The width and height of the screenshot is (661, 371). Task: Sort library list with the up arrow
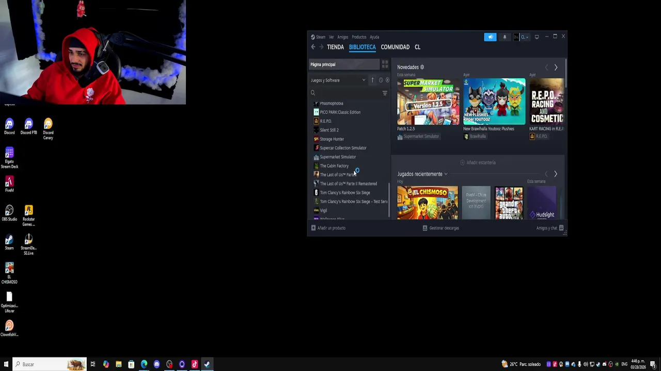point(372,80)
